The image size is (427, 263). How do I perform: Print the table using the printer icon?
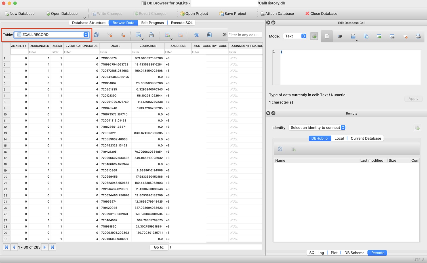click(x=152, y=35)
